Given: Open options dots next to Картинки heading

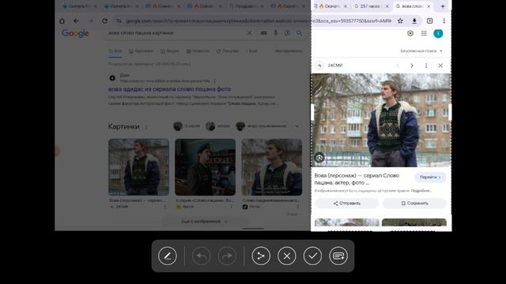Looking at the screenshot, I should (146, 127).
